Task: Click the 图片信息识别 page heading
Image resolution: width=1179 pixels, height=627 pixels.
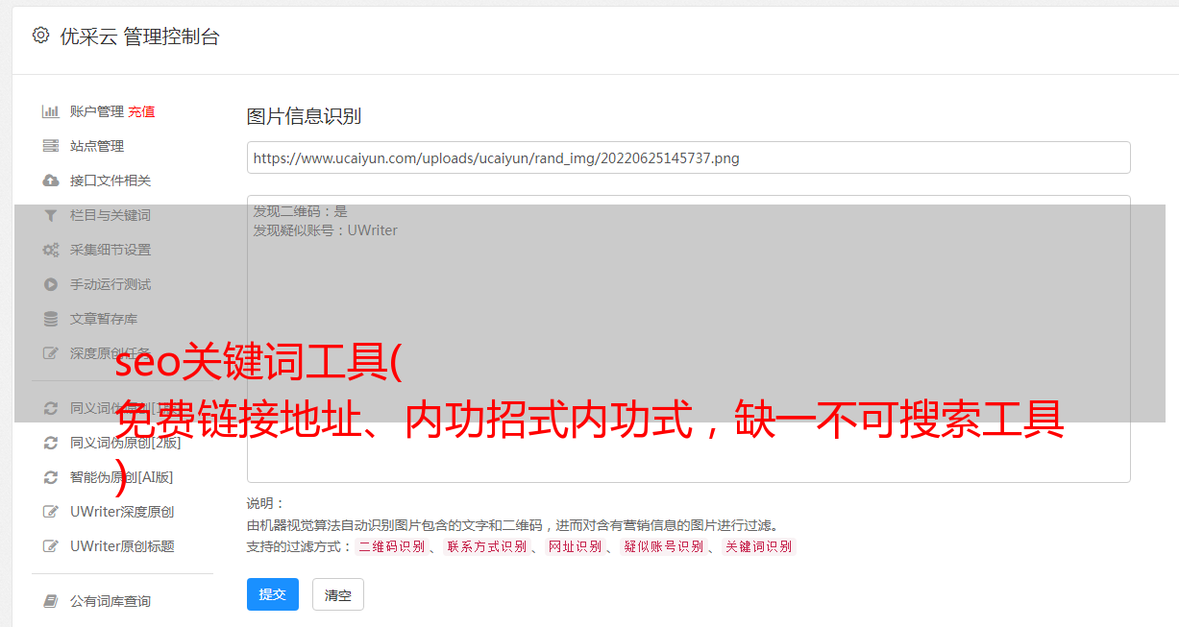Action: pyautogui.click(x=304, y=116)
